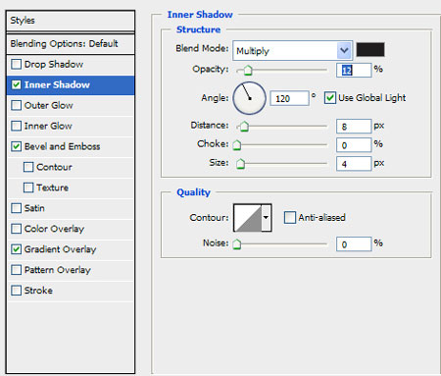Viewport: 441px width, 376px height.
Task: Open the Satin style settings
Action: [x=34, y=208]
